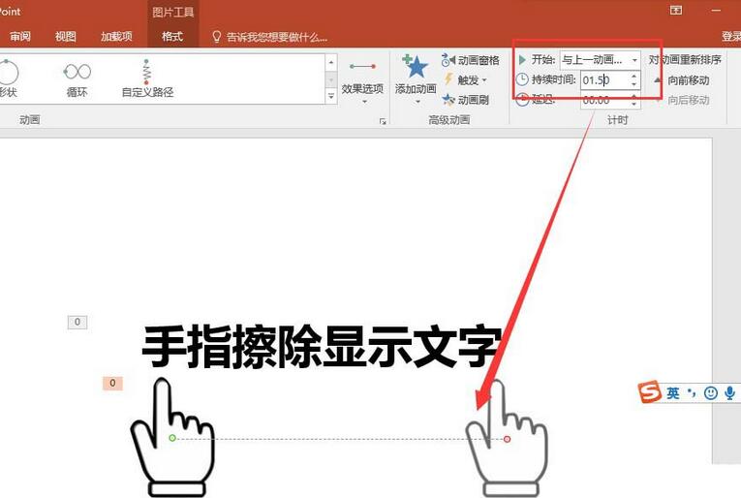
Task: Open Effect Options (效果选项)
Action: point(362,81)
